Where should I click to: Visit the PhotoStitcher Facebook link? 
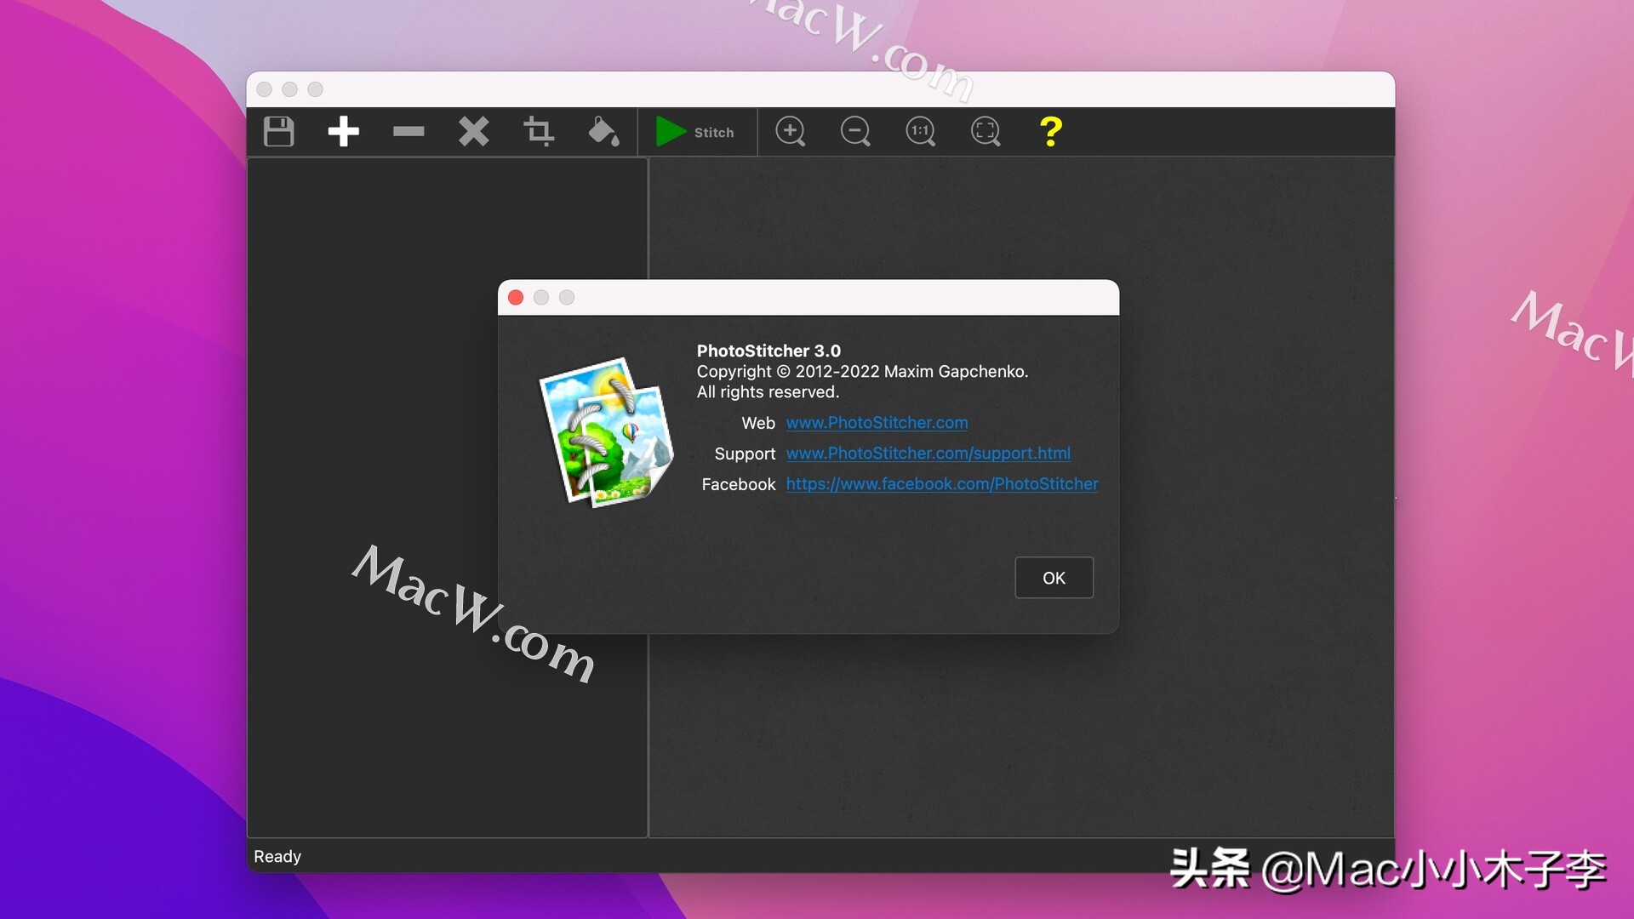[x=941, y=484]
